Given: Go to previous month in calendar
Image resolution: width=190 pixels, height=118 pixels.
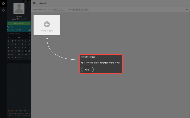Looking at the screenshot, I should pyautogui.click(x=9, y=37).
